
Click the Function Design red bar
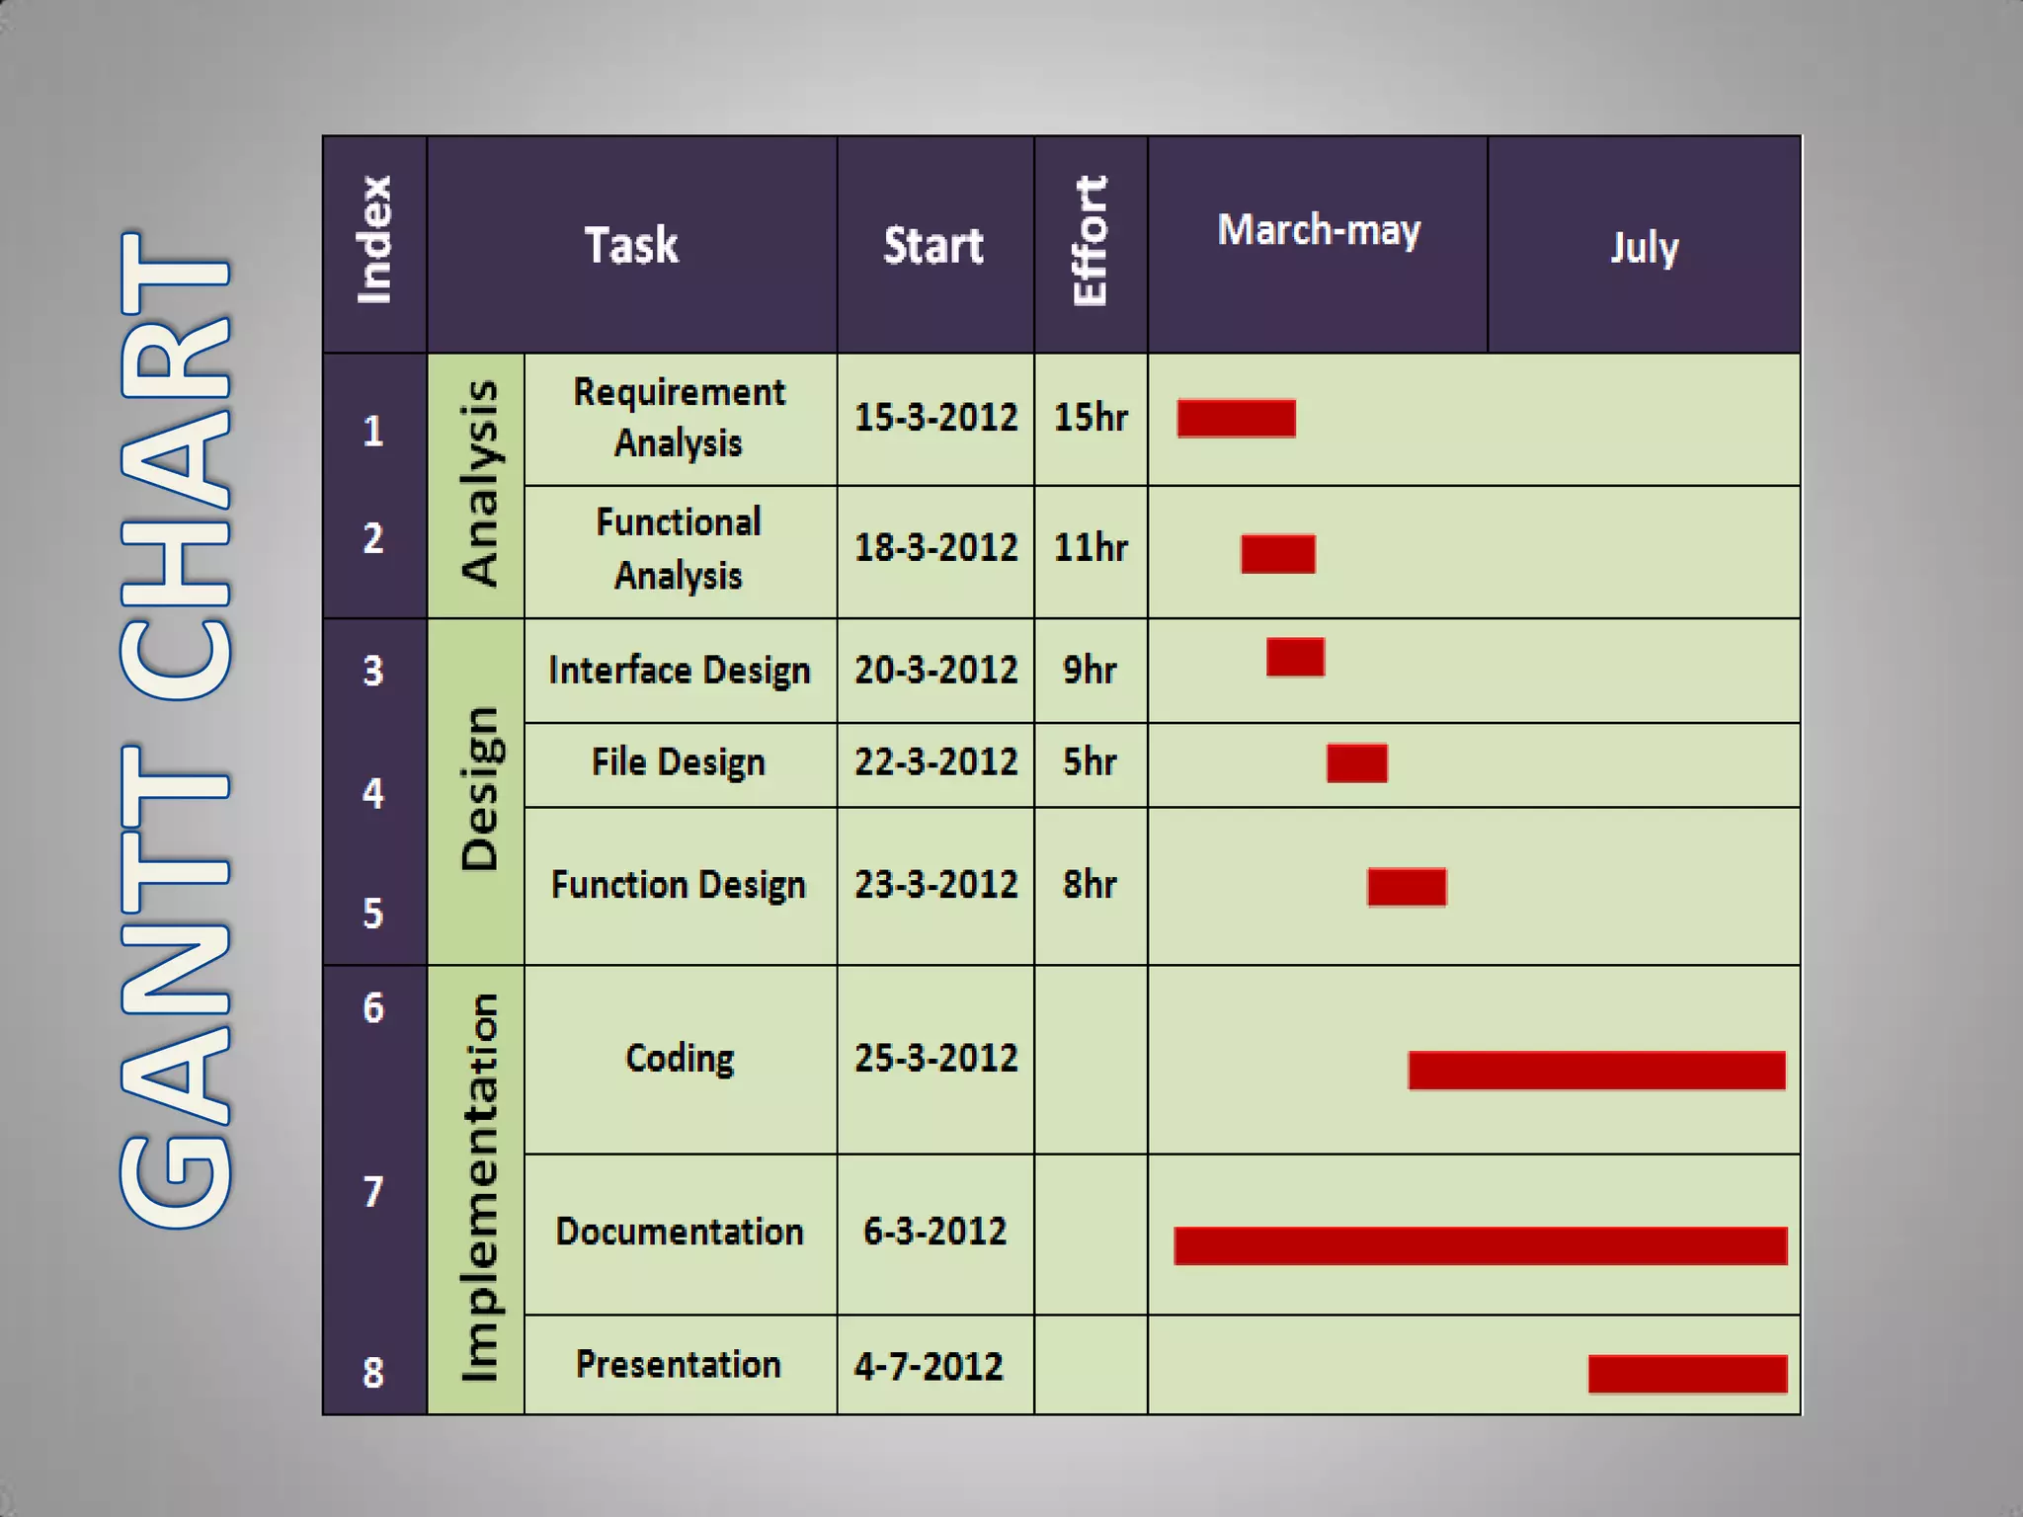(1407, 887)
